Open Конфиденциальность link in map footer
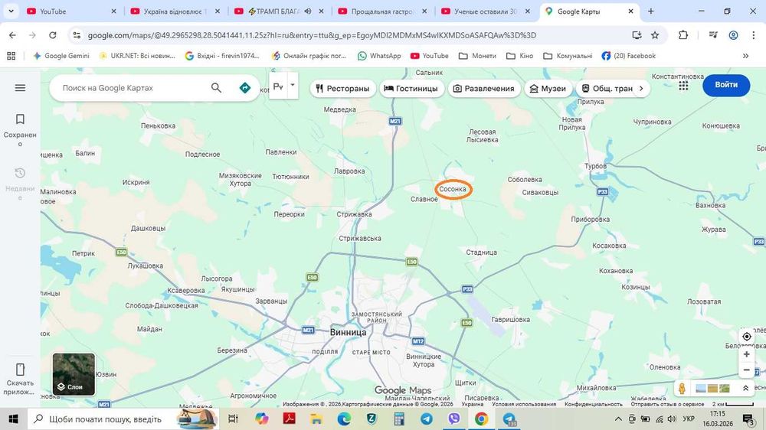Screen dimensions: 766x430 [594, 404]
